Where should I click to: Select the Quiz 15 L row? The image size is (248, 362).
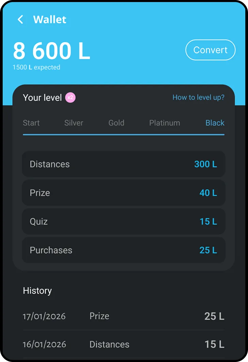(123, 222)
